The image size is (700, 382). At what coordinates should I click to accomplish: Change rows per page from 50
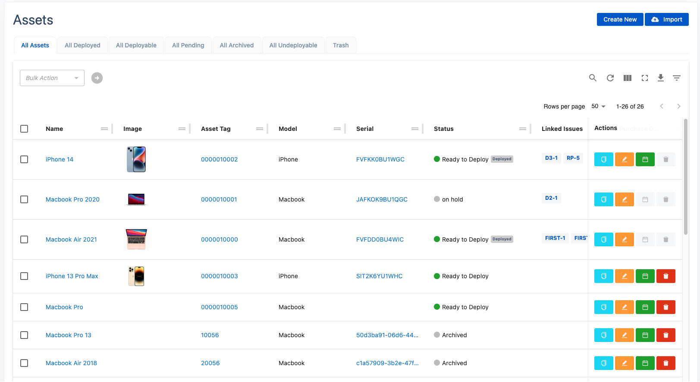tap(598, 106)
